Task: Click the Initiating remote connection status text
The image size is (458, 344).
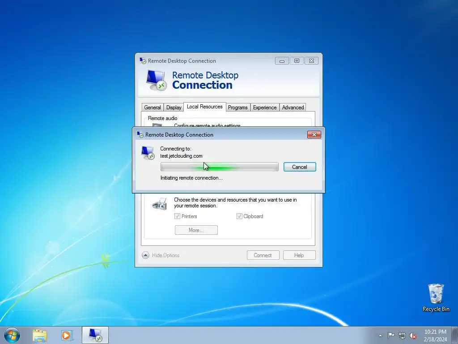Action: (191, 178)
